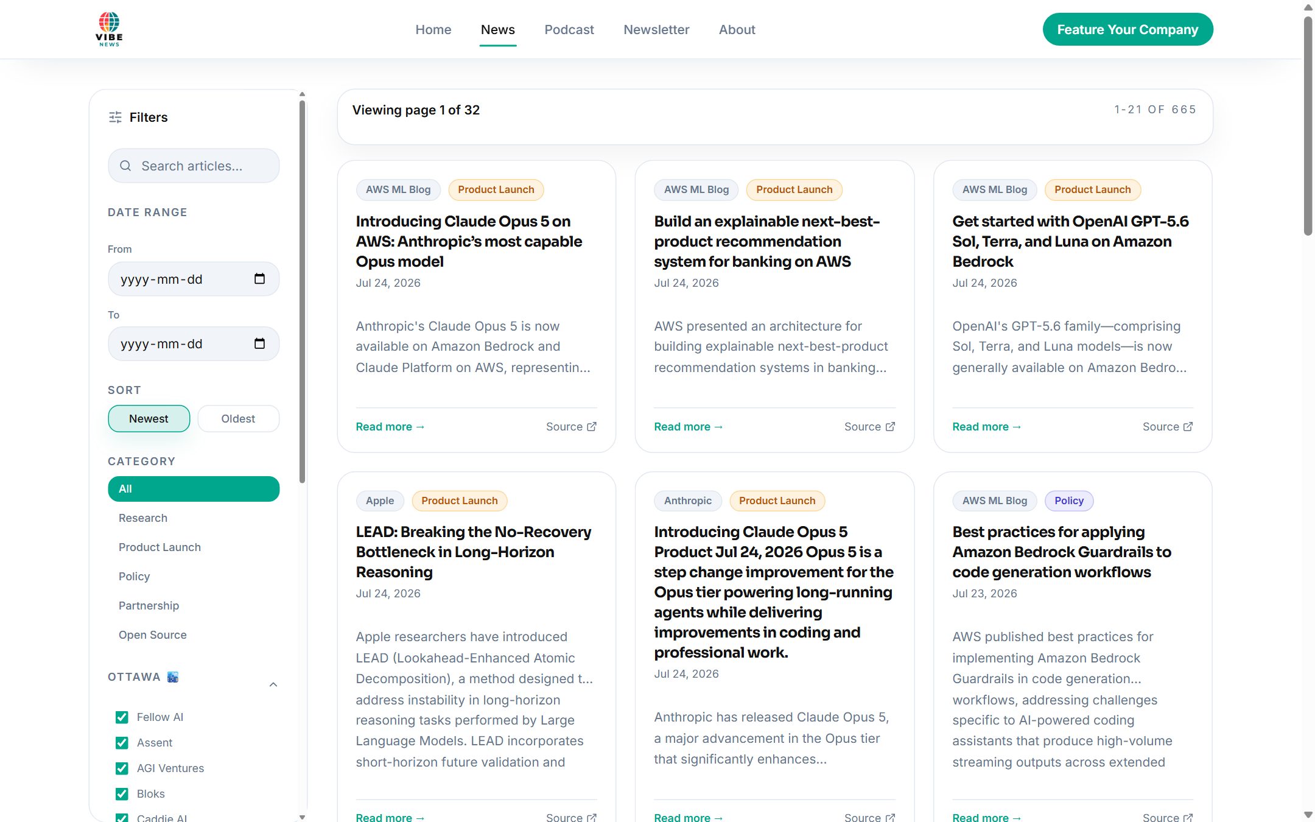The image size is (1315, 822).
Task: Read more on GPT-5.6 Bedrock article
Action: coord(987,427)
